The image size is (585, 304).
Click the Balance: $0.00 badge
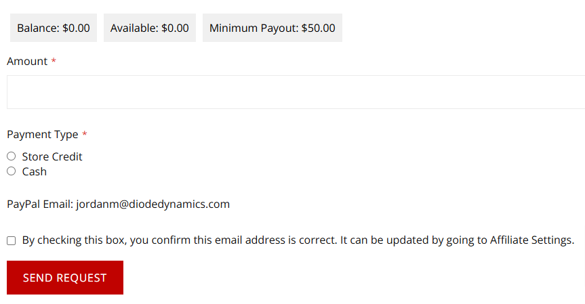pyautogui.click(x=53, y=28)
